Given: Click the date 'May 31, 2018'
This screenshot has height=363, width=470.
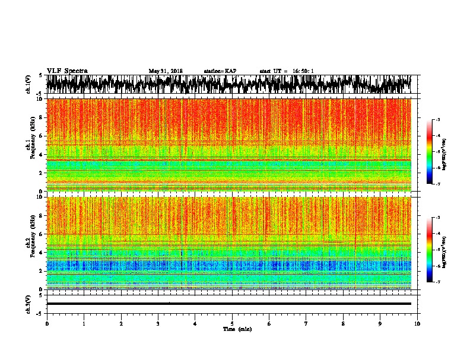Looking at the screenshot, I should click(x=166, y=71).
